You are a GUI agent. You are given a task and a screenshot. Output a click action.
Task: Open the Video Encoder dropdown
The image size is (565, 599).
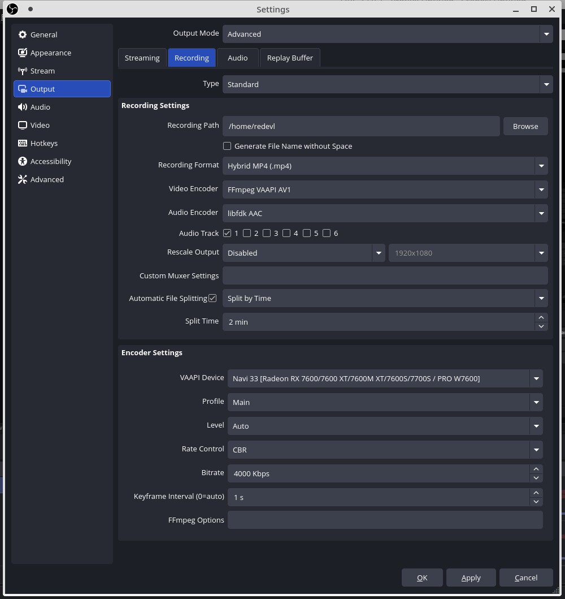[385, 189]
